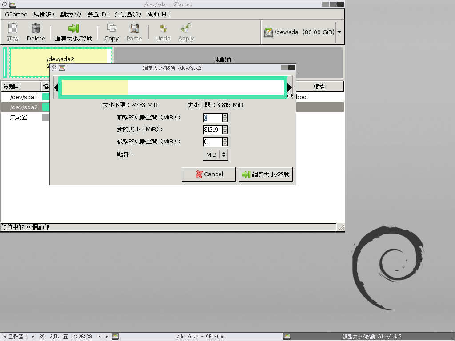This screenshot has width=455, height=341.
Task: Click the Resize/Move green arrow toolbar icon
Action: (x=73, y=28)
